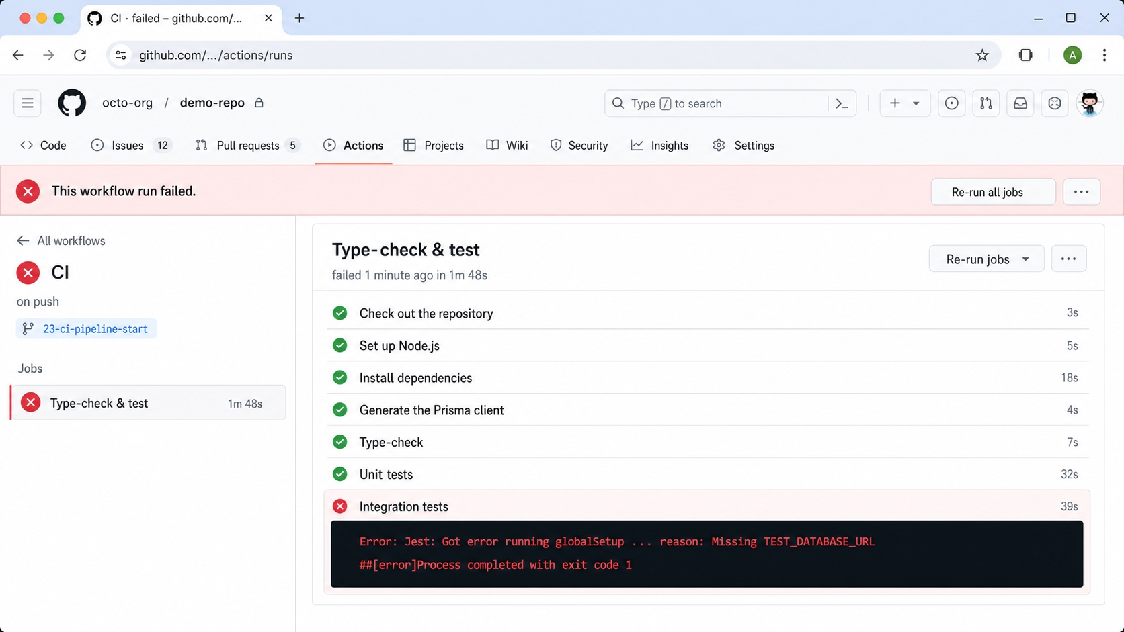The height and width of the screenshot is (632, 1124).
Task: Click Re-run all jobs button
Action: pos(993,192)
